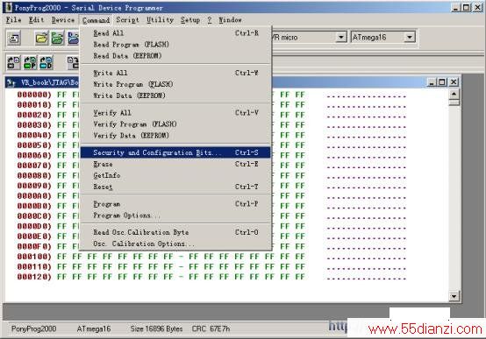Choose Verify Program (FLASH)
The width and height of the screenshot is (486, 339).
(x=175, y=124)
